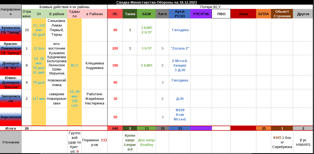
Task: Click the title Сводка Министерства Обороны на 18.12.2023
Action: [x=156, y=2]
